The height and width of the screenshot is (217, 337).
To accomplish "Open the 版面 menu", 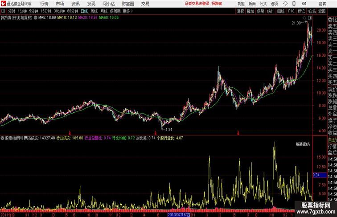I will (x=252, y=4).
